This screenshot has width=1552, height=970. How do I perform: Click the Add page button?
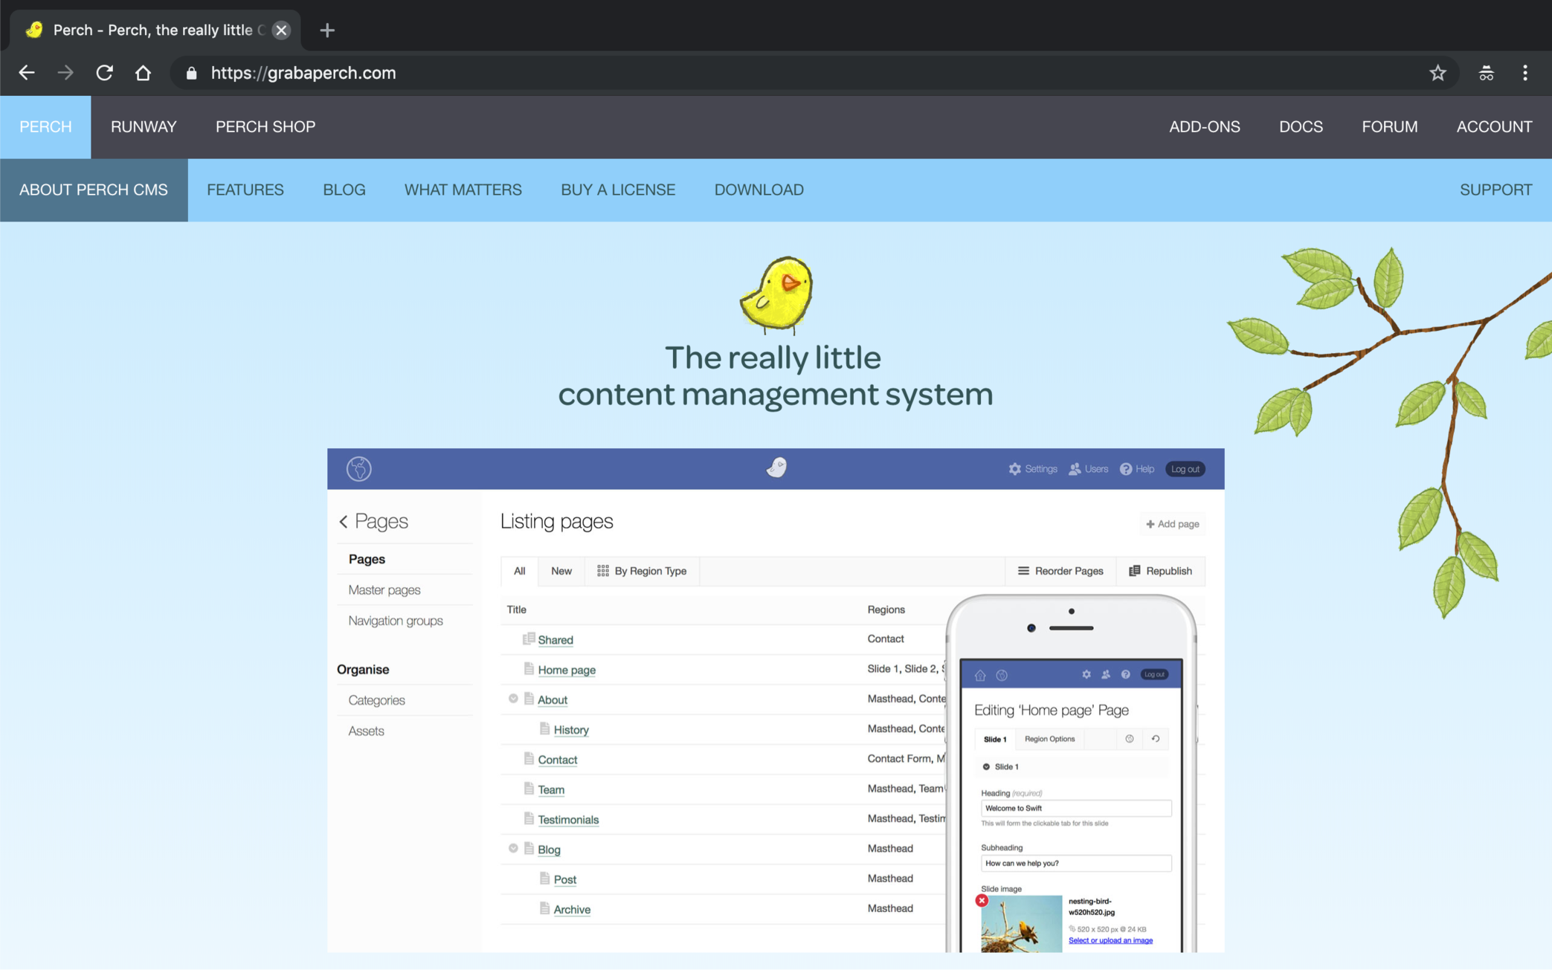pos(1172,524)
